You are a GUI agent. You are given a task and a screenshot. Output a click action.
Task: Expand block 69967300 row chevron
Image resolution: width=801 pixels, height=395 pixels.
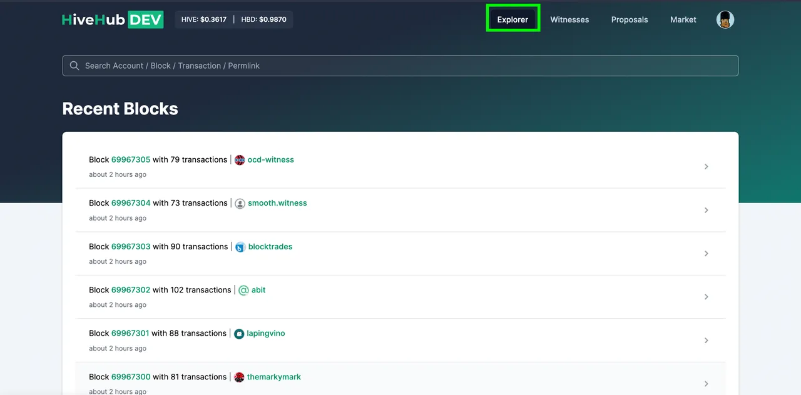(706, 384)
